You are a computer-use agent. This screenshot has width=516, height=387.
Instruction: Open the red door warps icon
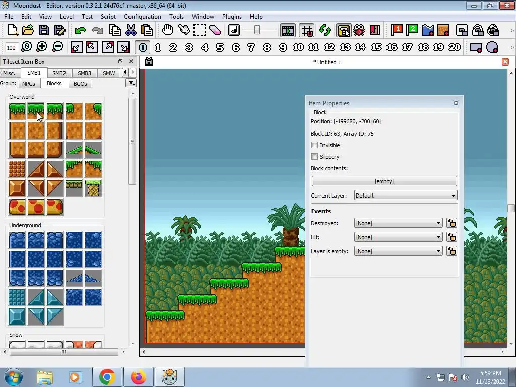[375, 30]
